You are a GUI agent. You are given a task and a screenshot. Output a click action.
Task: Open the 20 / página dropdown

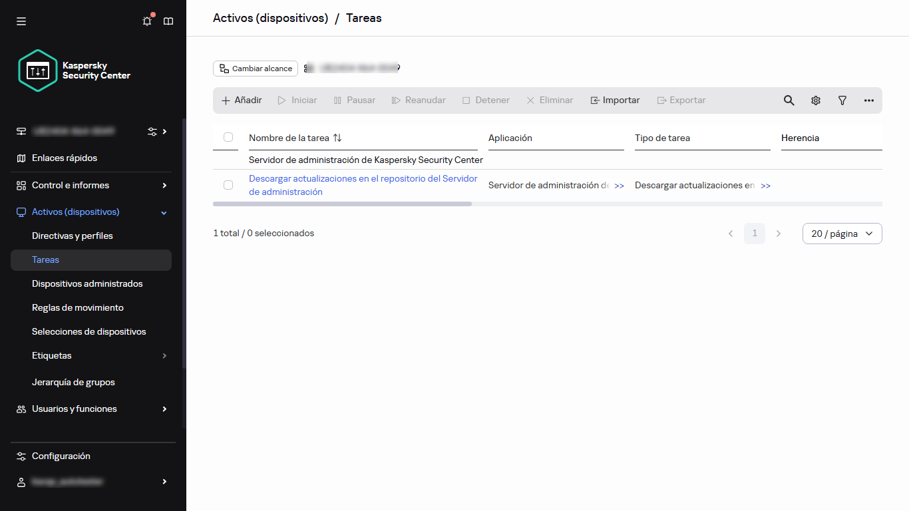tap(842, 234)
